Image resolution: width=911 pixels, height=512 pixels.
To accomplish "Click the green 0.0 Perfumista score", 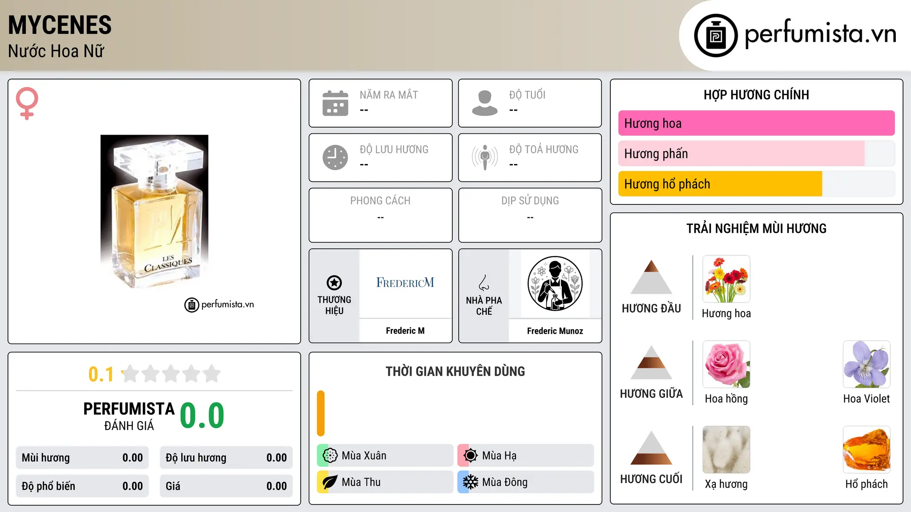I will click(x=202, y=416).
